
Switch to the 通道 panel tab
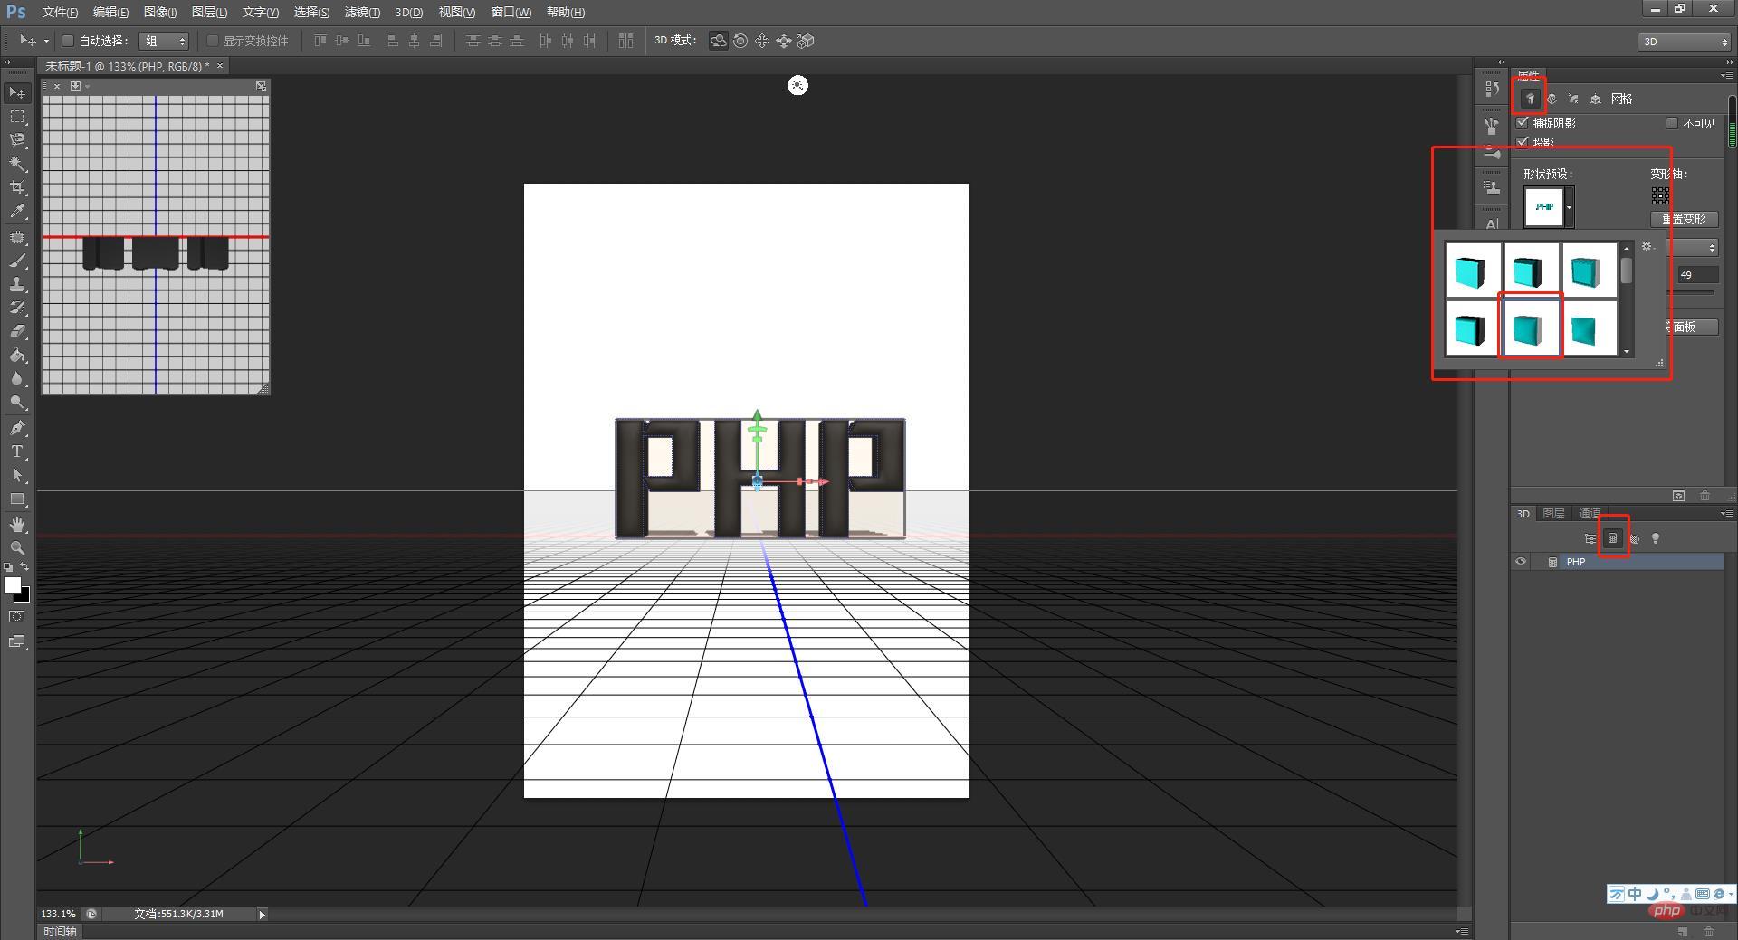pyautogui.click(x=1590, y=514)
